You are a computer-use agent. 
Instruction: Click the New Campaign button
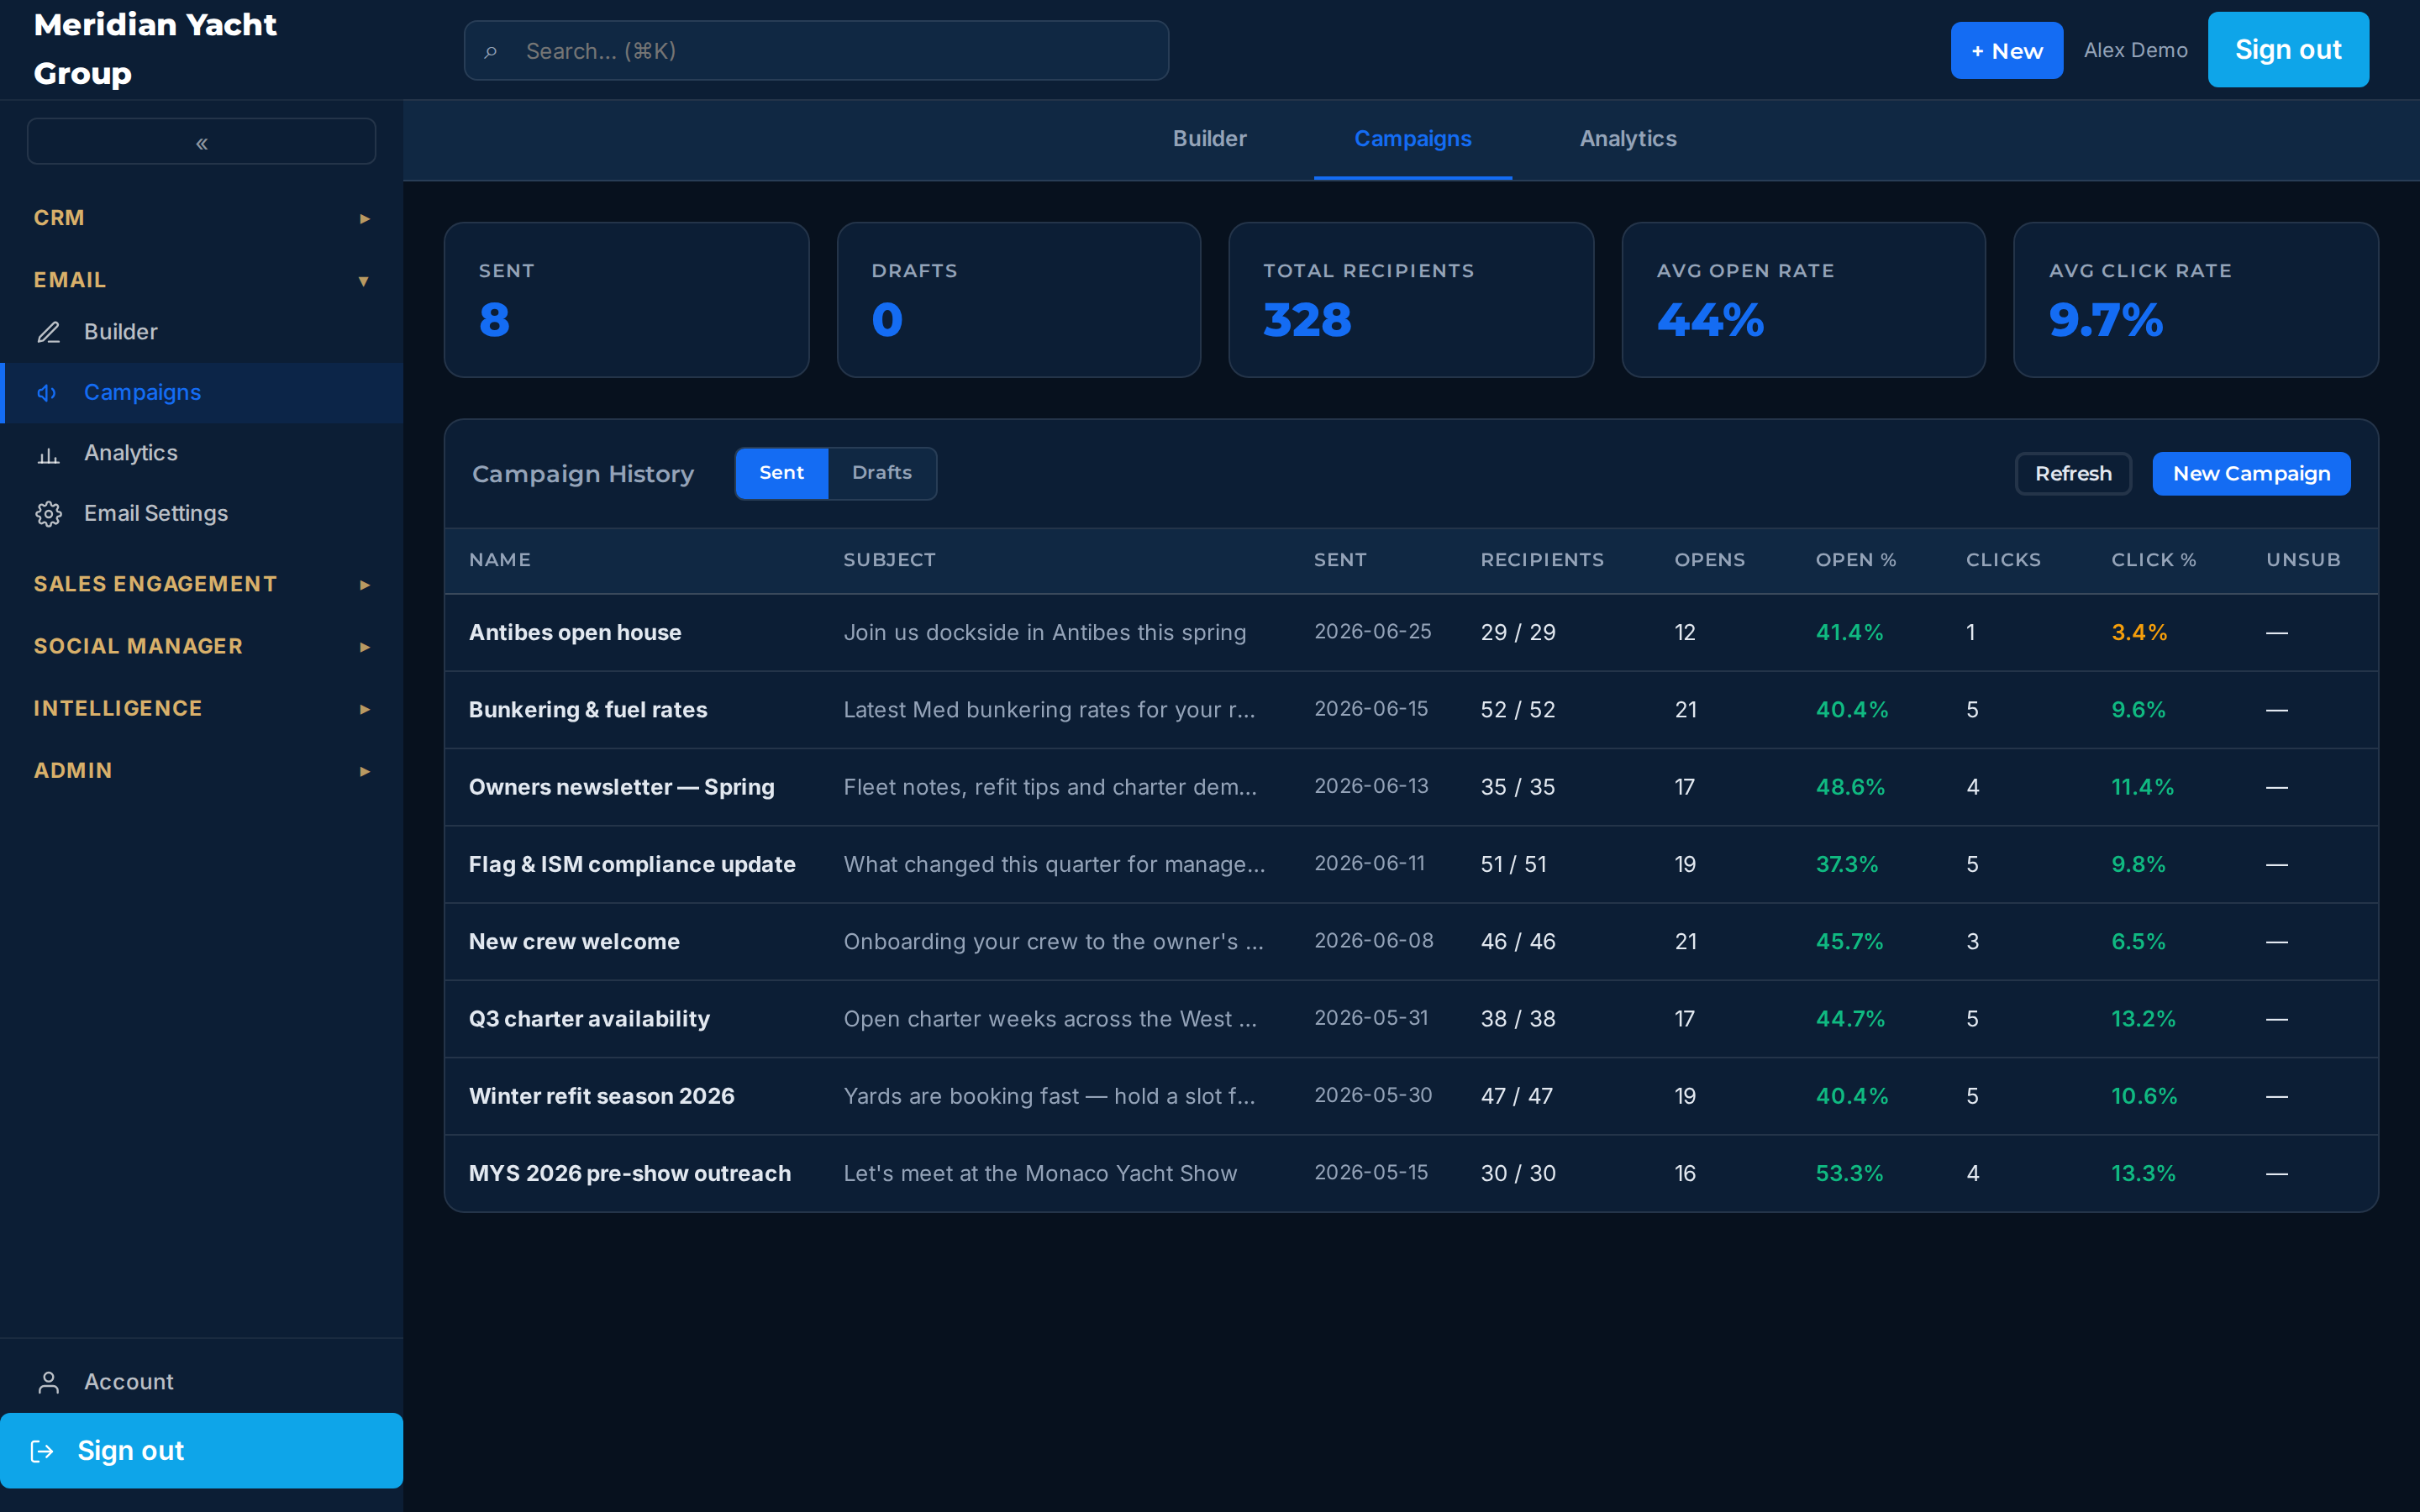coord(2251,474)
